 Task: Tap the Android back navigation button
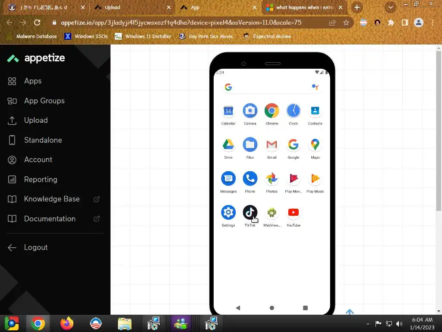pos(238,308)
